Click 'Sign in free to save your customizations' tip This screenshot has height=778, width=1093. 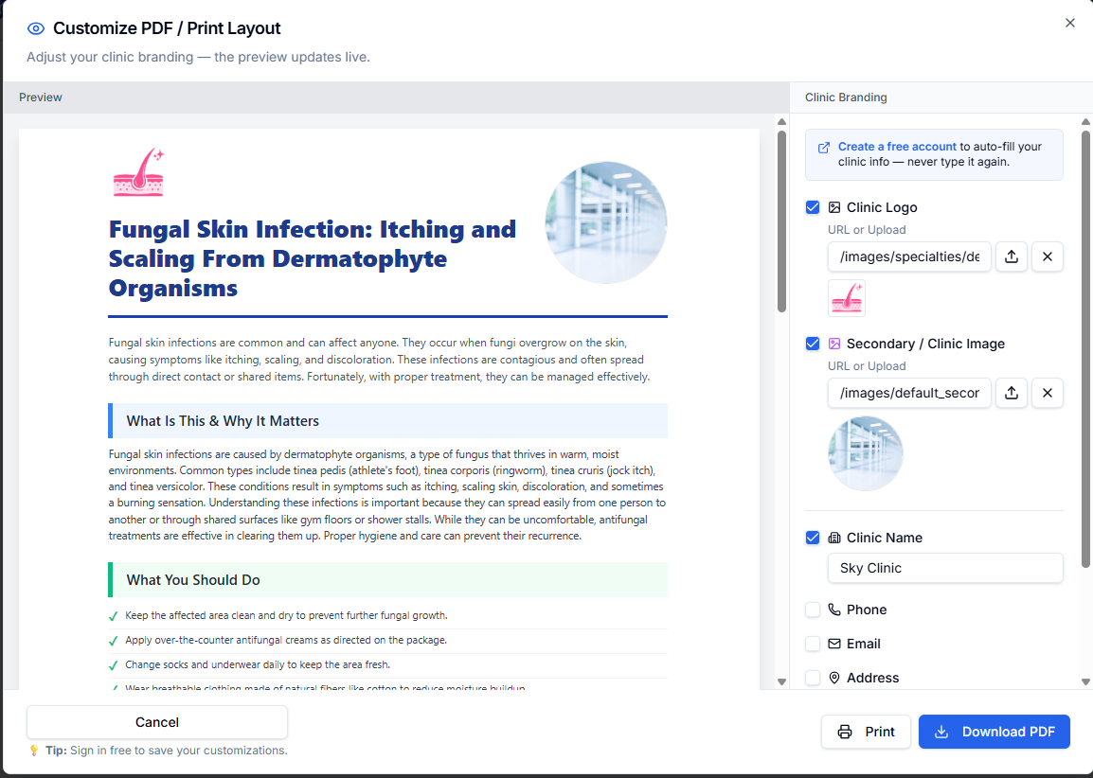pos(178,751)
